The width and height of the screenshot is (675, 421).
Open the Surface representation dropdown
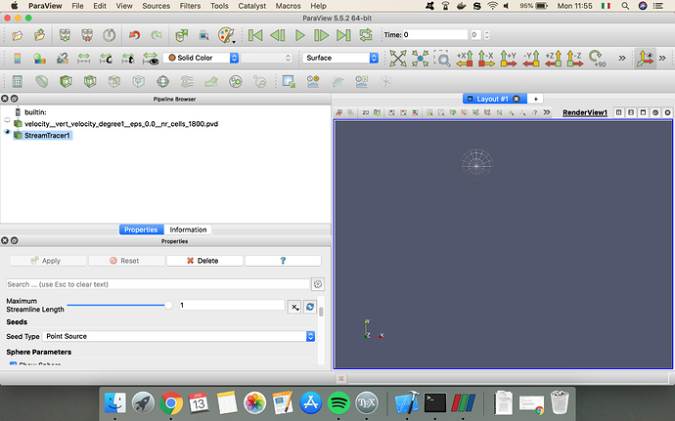point(340,58)
